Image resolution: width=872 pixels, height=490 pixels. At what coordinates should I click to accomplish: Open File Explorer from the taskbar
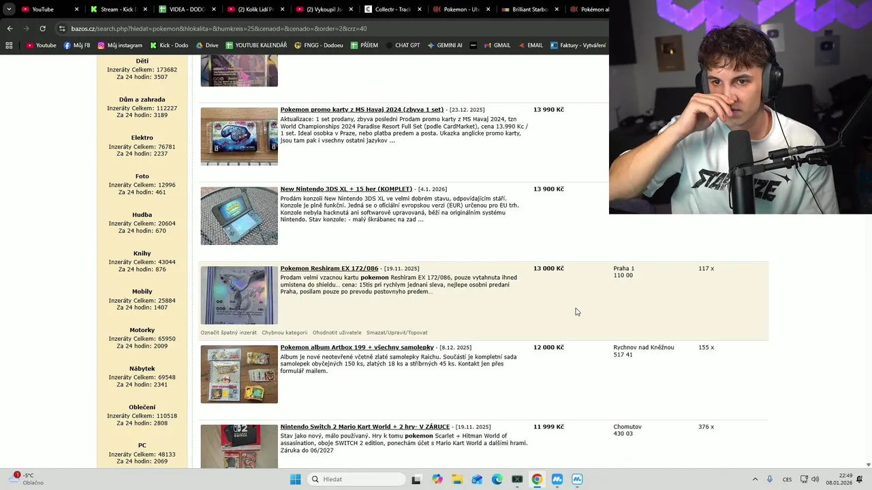click(457, 479)
